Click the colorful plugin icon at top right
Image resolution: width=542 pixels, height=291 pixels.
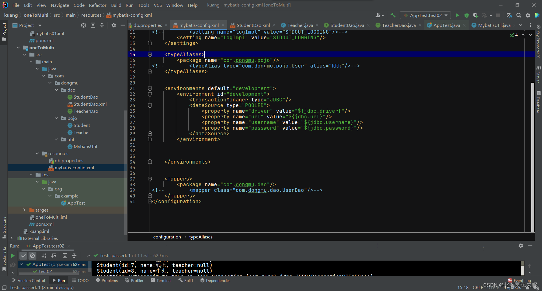537,15
